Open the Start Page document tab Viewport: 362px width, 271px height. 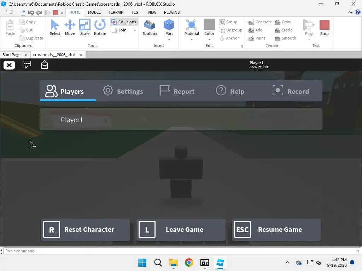12,55
